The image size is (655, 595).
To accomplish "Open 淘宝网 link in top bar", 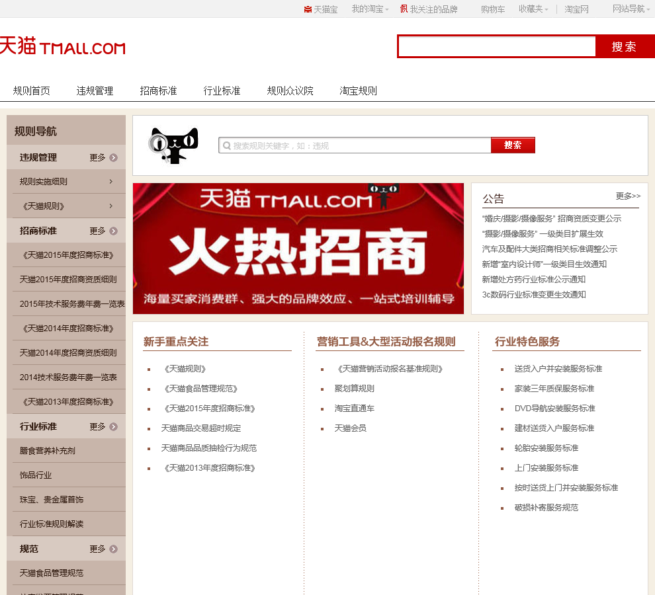I will (x=576, y=9).
